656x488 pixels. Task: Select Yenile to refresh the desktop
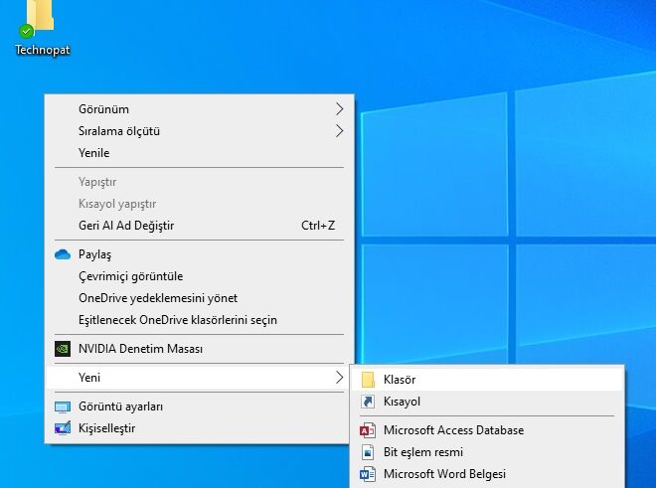94,153
